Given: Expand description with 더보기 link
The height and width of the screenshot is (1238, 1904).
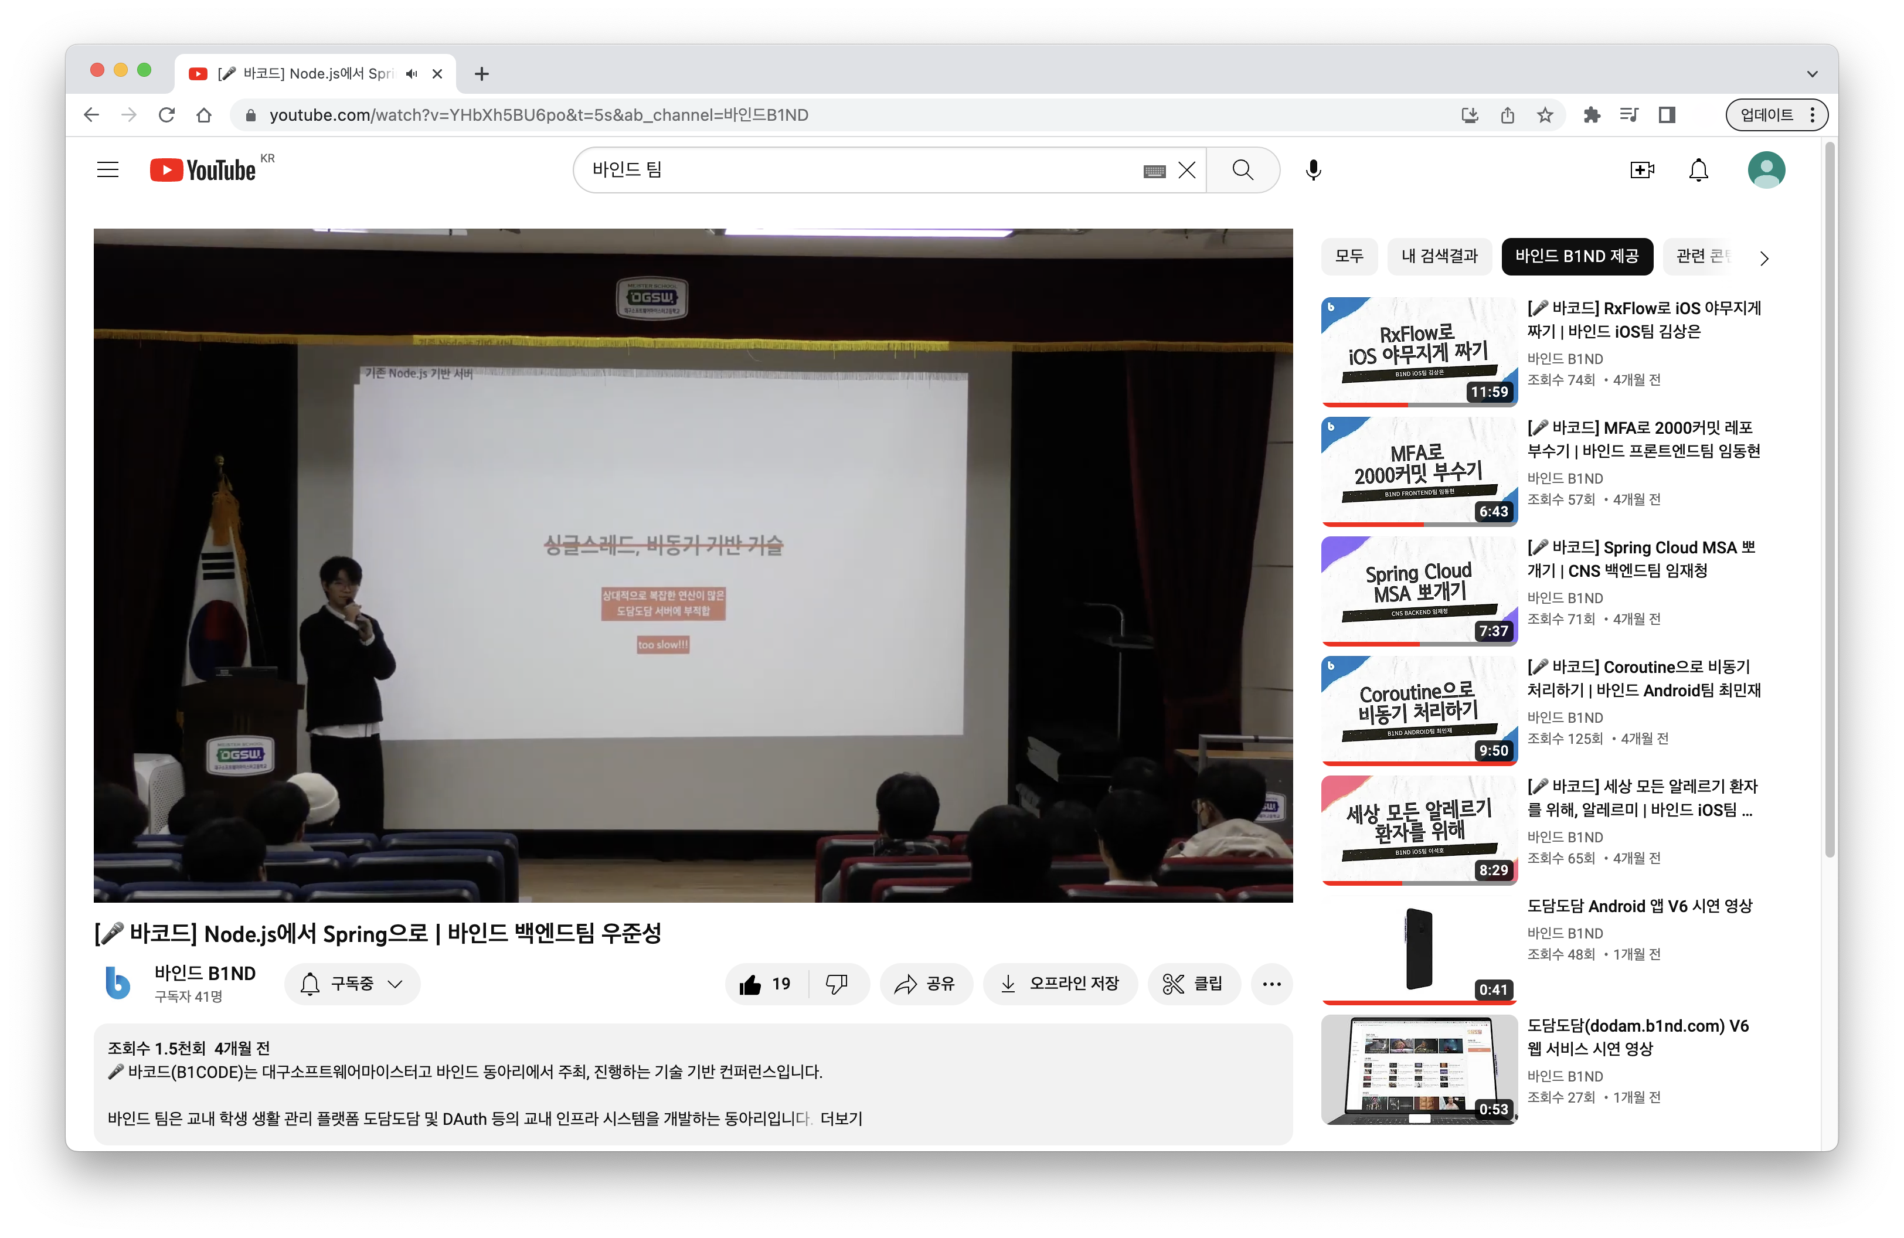Looking at the screenshot, I should tap(841, 1119).
